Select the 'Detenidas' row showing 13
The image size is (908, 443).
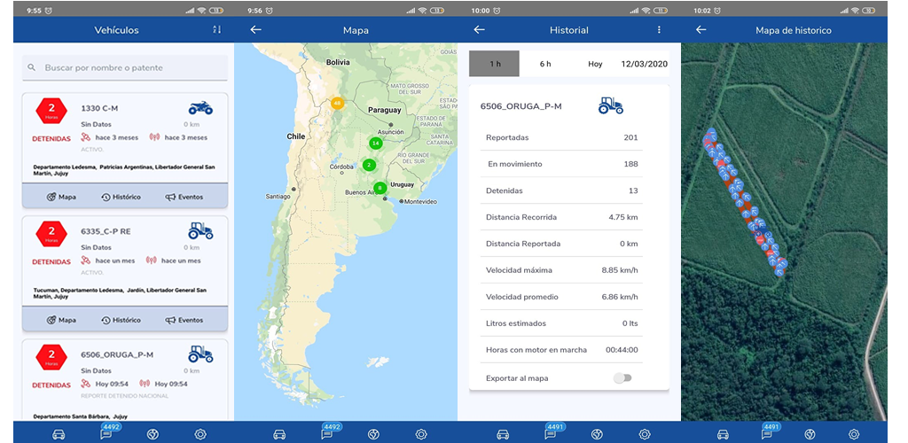pos(561,190)
